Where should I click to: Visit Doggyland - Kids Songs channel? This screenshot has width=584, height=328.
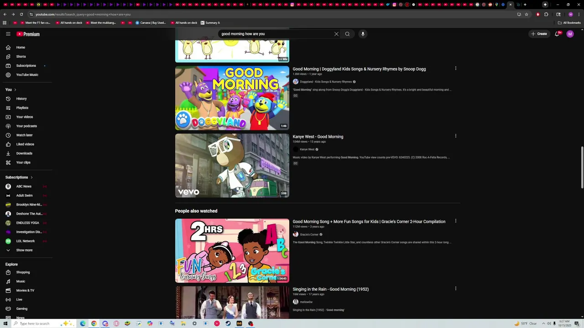coord(326,82)
